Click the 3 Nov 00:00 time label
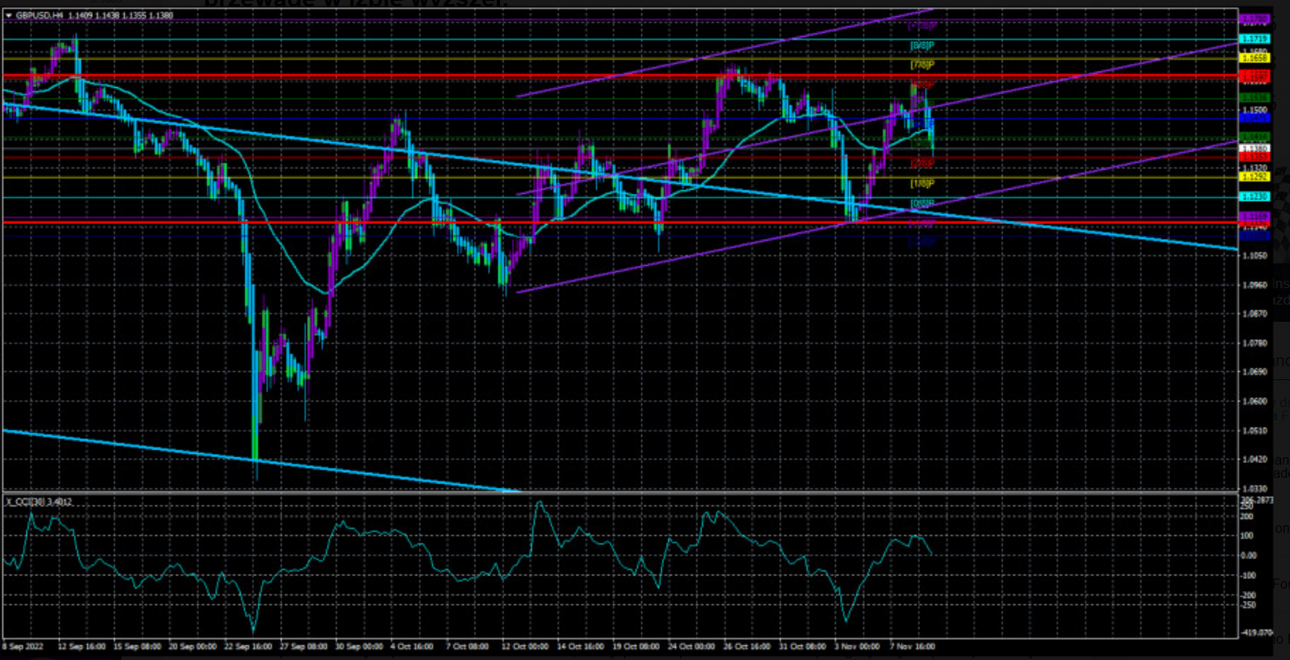The width and height of the screenshot is (1290, 660). point(857,647)
